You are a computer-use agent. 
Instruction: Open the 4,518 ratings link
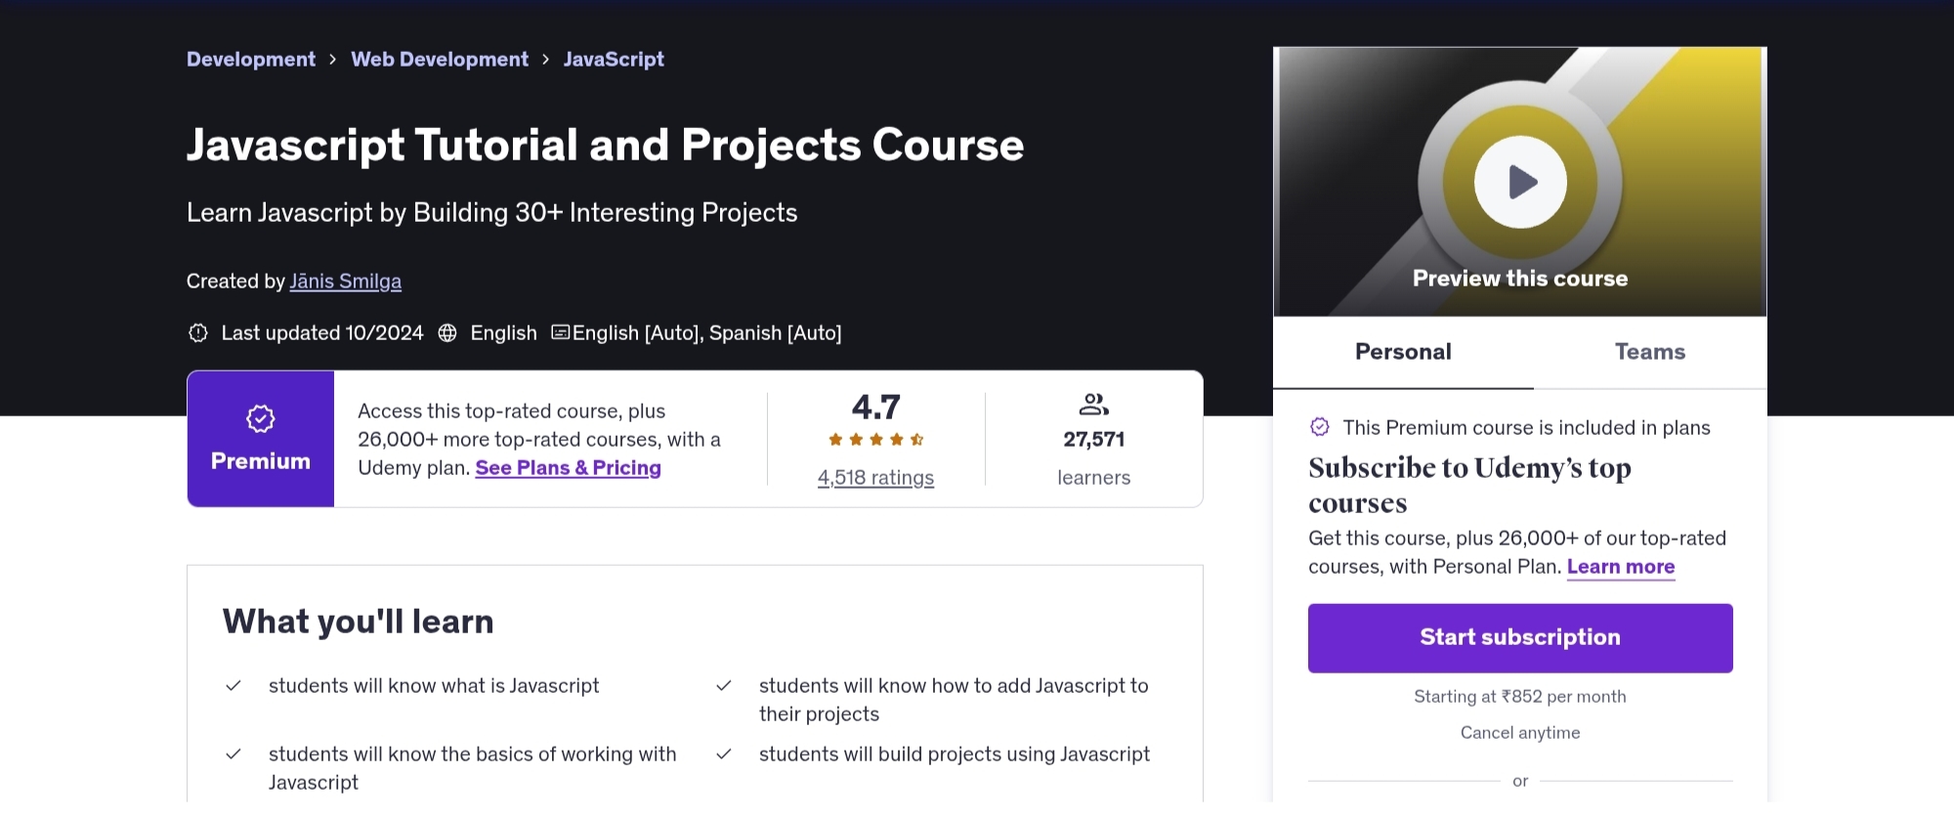(874, 477)
